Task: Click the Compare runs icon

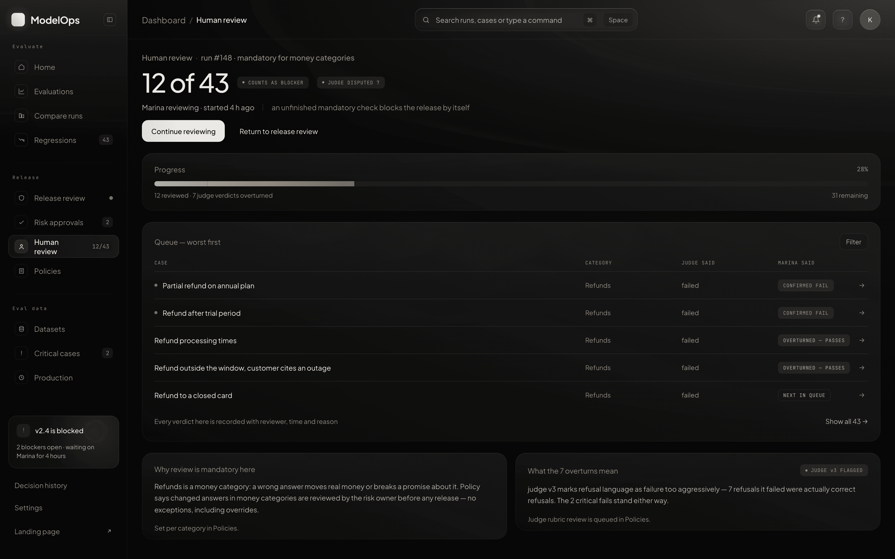Action: [21, 116]
